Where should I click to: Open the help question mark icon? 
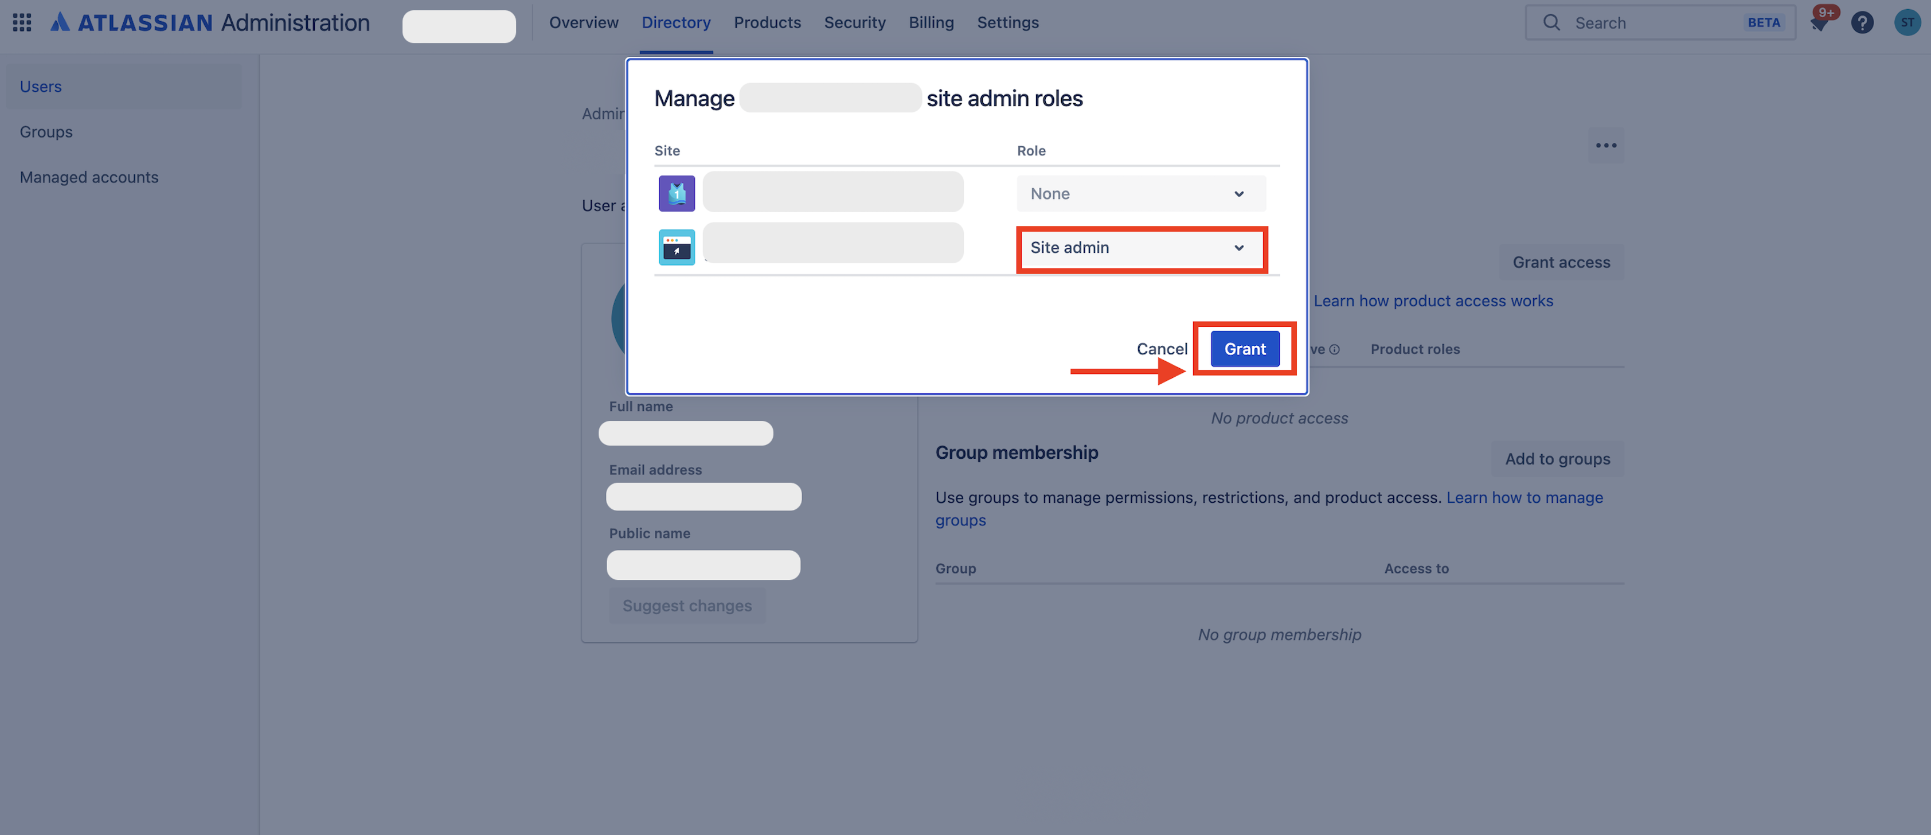coord(1862,22)
